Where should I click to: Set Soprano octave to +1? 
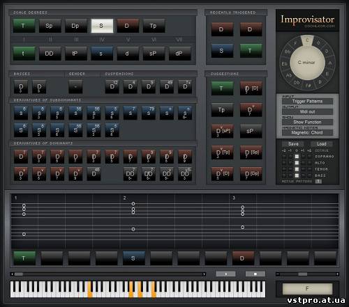point(303,157)
